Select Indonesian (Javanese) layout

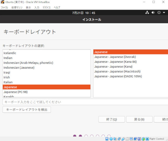46,68
